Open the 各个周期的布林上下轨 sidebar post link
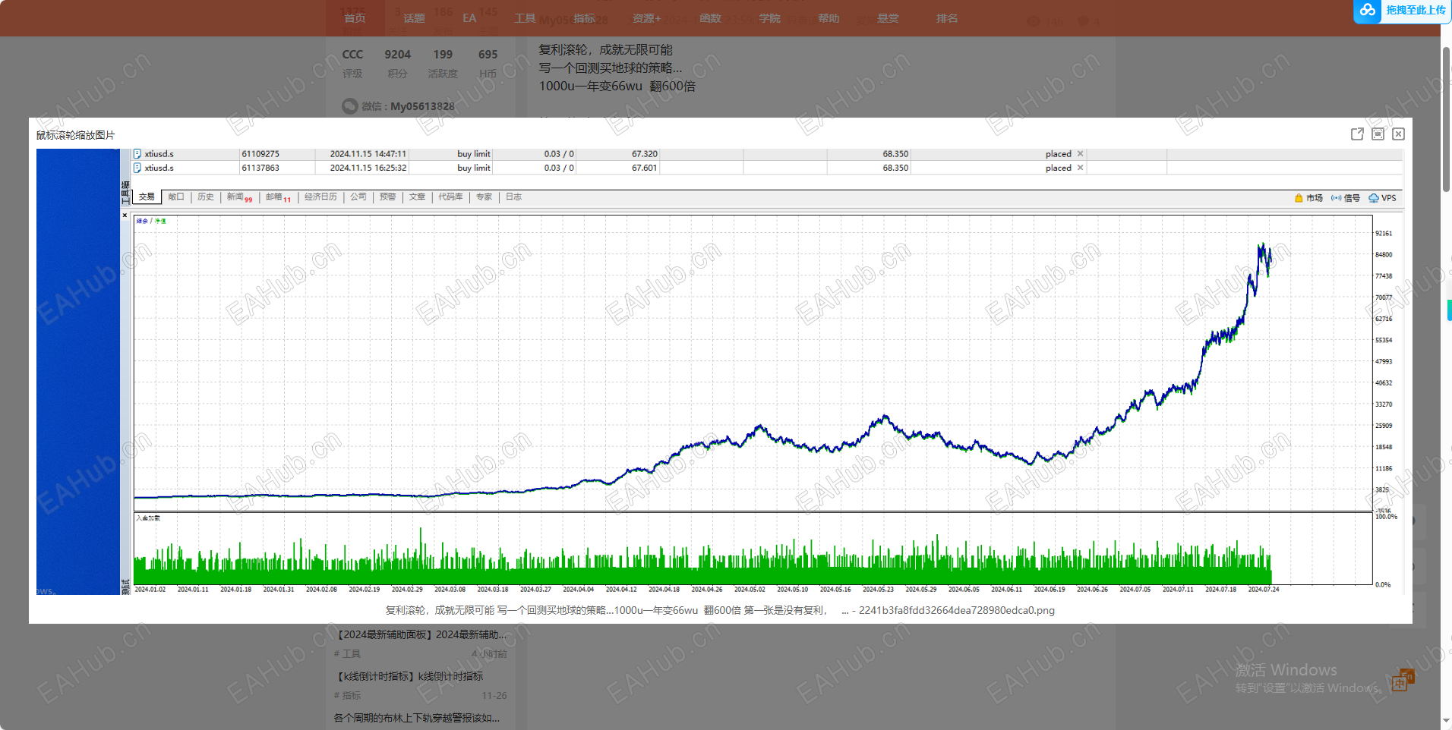This screenshot has width=1452, height=730. pyautogui.click(x=417, y=718)
